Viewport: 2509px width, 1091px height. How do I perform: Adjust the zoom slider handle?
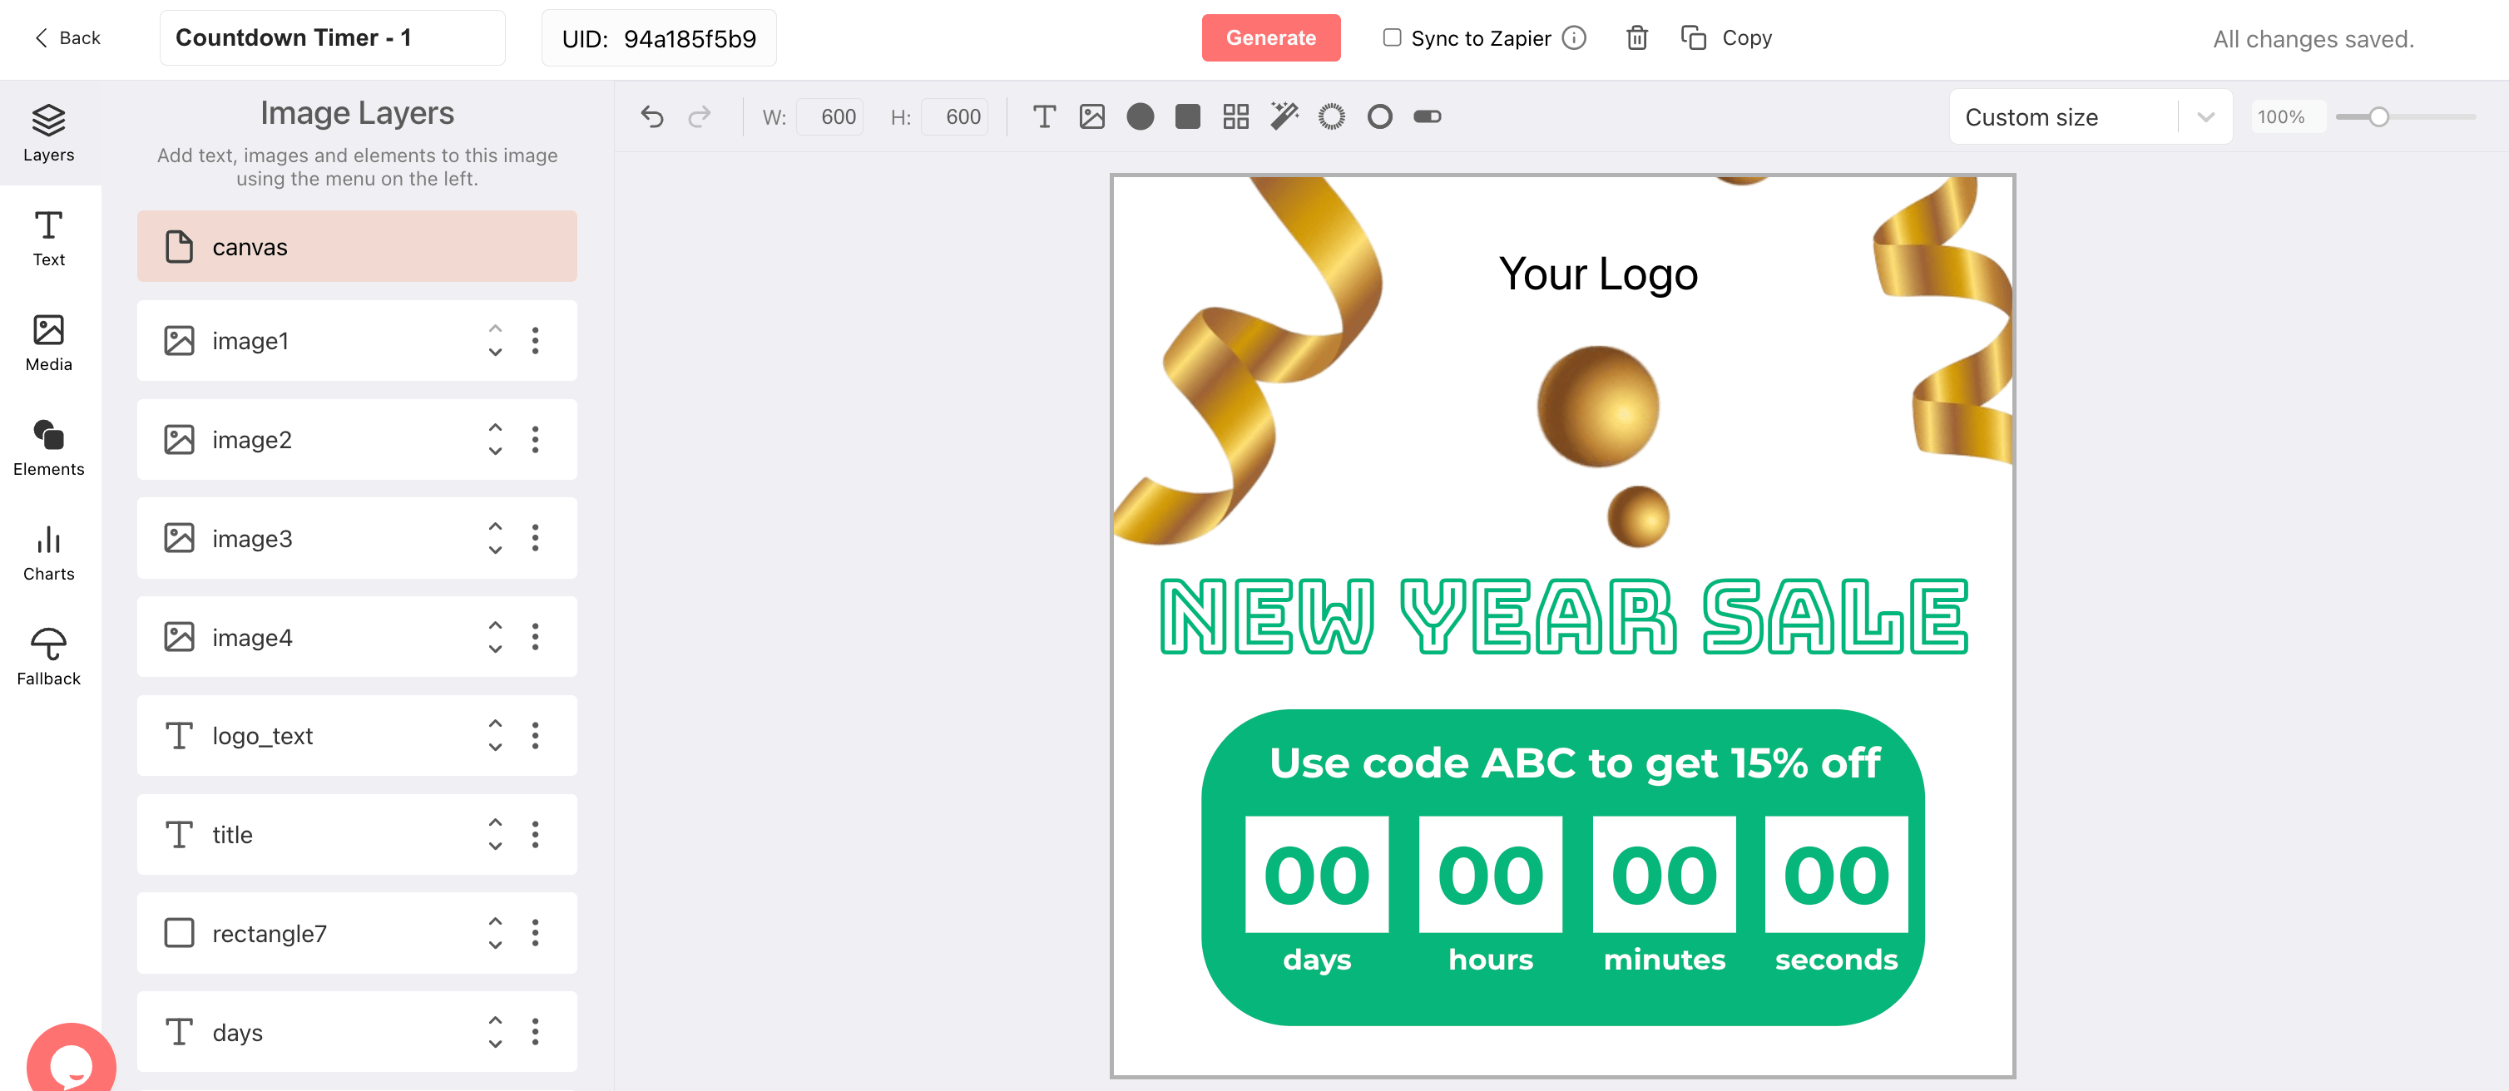pos(2378,116)
